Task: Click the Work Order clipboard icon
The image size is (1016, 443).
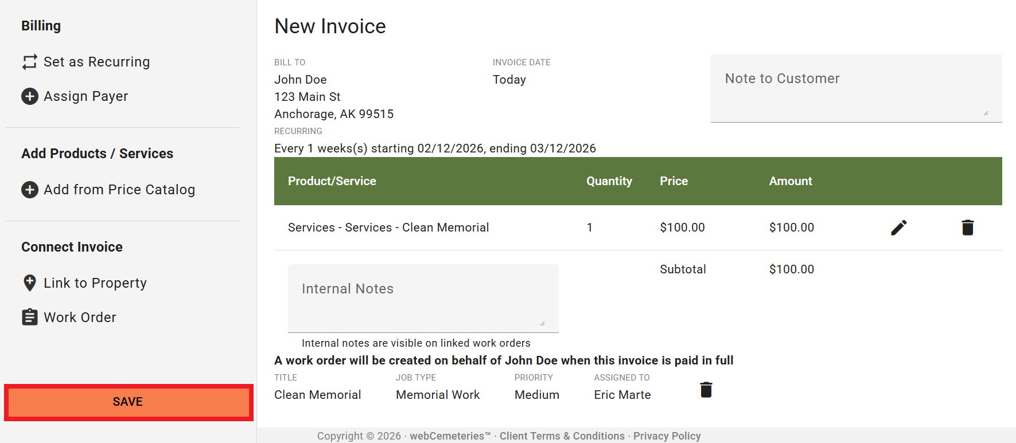Action: (x=30, y=317)
